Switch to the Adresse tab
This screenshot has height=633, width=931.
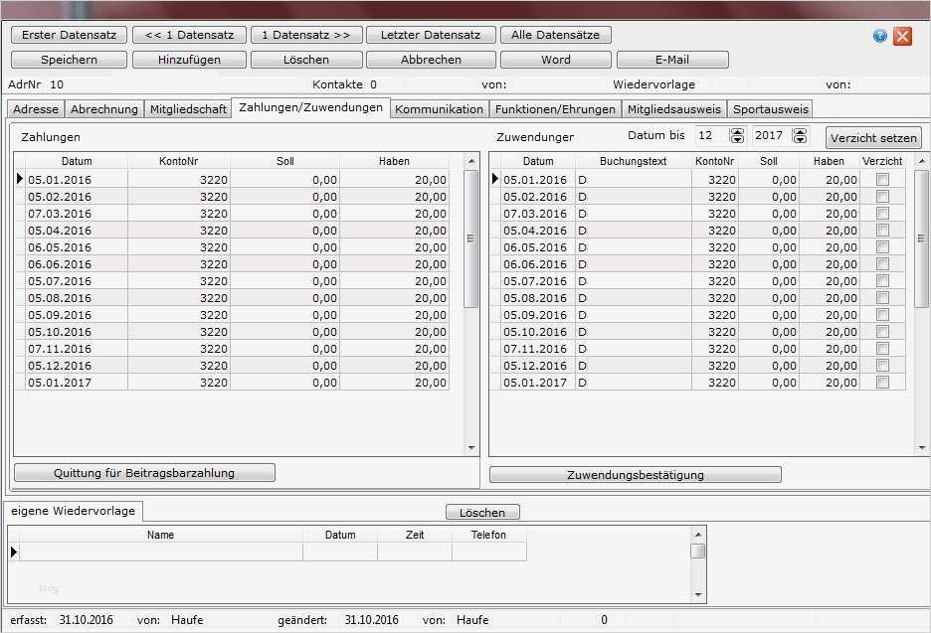coord(36,109)
